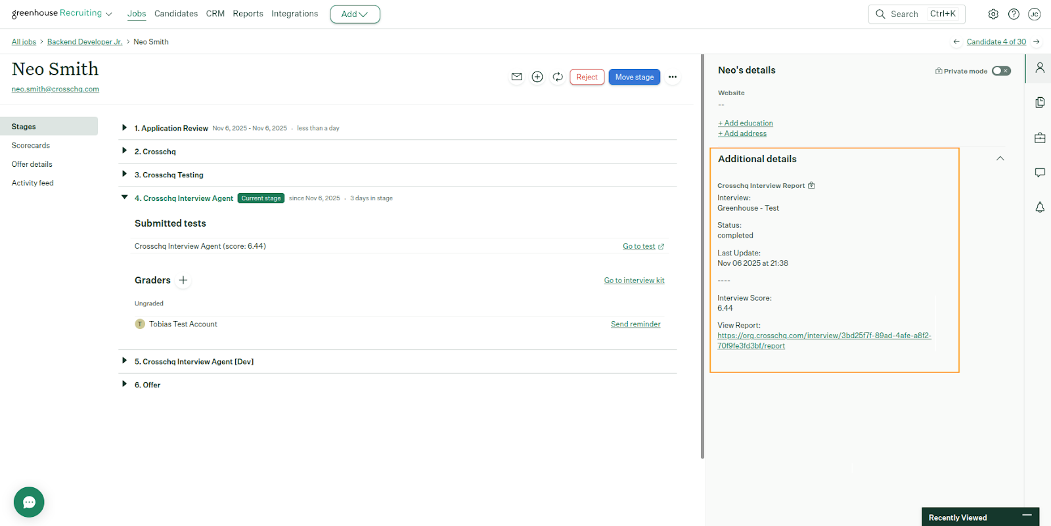Image resolution: width=1051 pixels, height=526 pixels.
Task: Click the briefcase icon in right sidebar
Action: [1040, 138]
